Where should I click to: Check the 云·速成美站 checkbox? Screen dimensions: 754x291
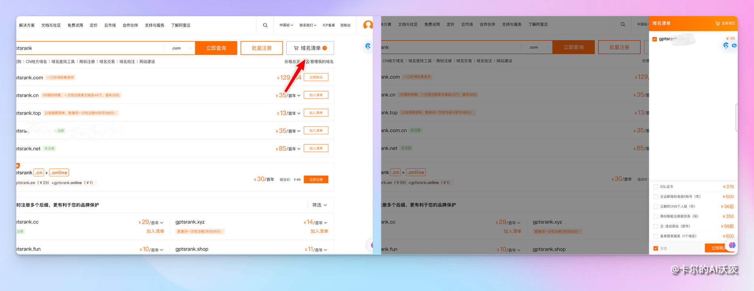[x=655, y=226]
